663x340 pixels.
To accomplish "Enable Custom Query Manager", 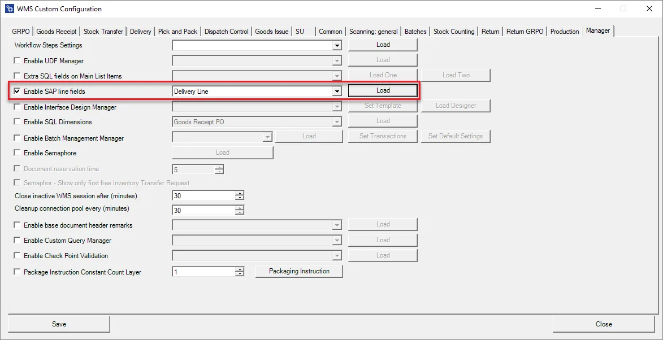I will point(16,240).
